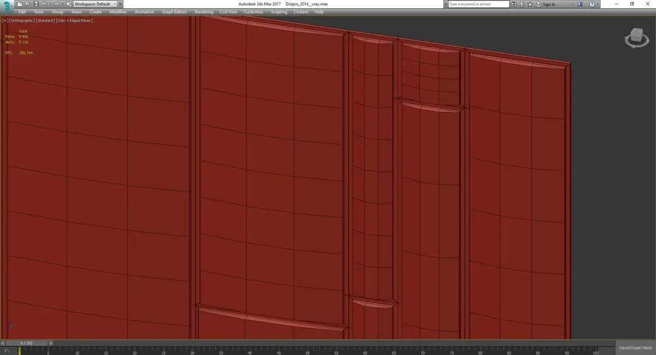Open the project folder icon
The width and height of the screenshot is (656, 355).
69,4
